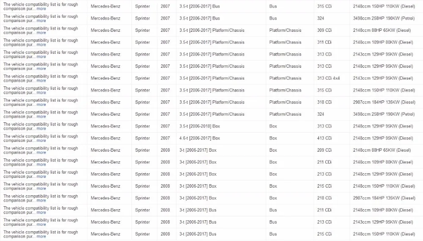Open the 'more' link in the 309 CDi row
423x241 pixels.
[41, 33]
